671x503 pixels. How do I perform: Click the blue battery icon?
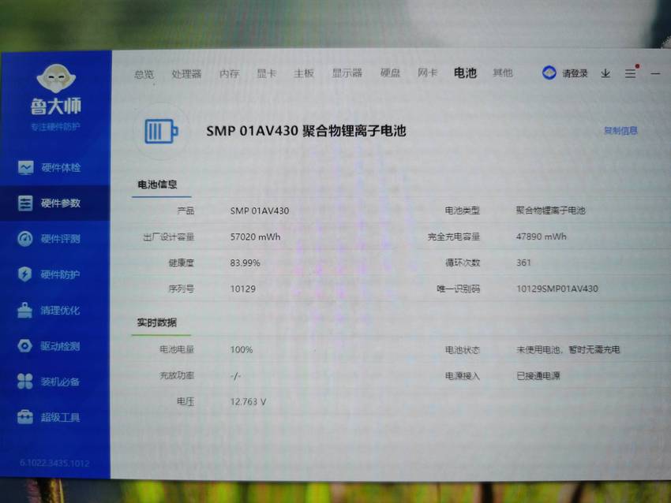pyautogui.click(x=161, y=131)
